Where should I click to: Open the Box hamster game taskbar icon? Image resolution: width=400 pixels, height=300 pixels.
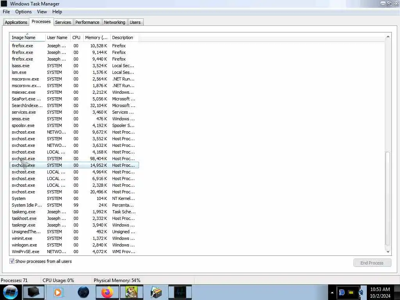coord(132,292)
